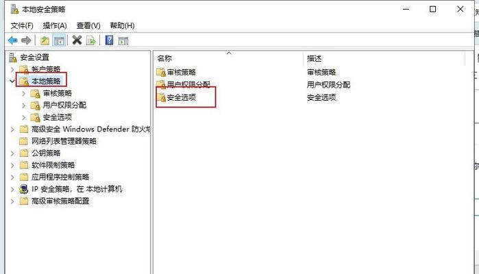Toggle the Show/Hide console tree icon

click(x=59, y=40)
